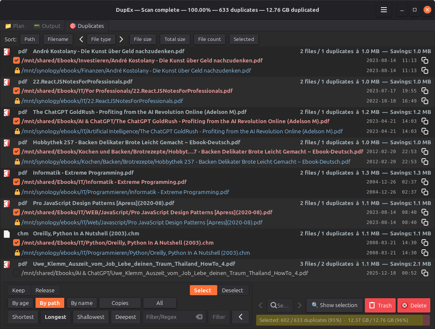Permanently Delete selected duplicates
This screenshot has height=329, width=435.
coord(414,305)
